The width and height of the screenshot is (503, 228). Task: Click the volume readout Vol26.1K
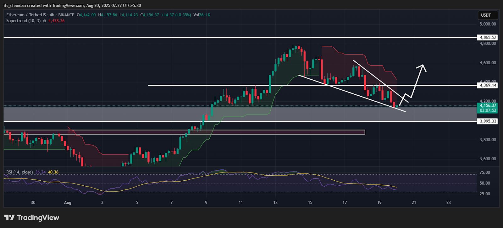point(202,15)
